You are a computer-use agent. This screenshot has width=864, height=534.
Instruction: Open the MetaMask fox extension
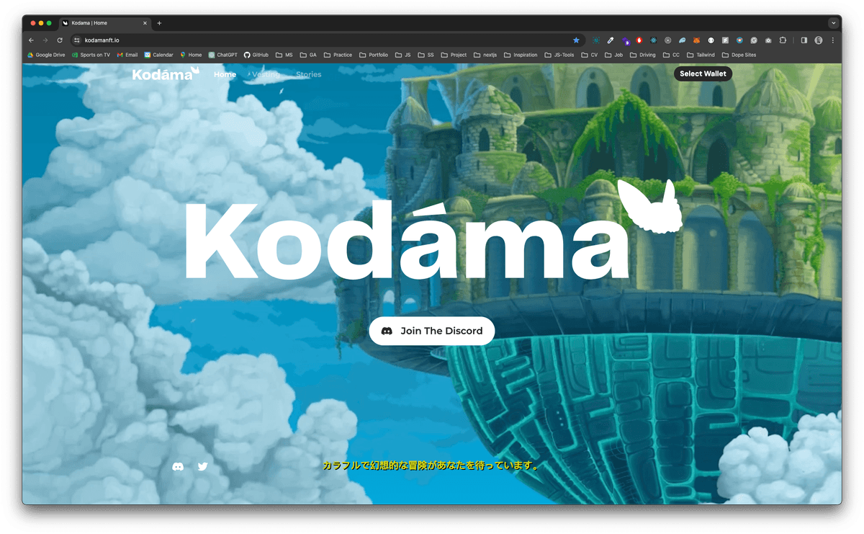point(696,40)
